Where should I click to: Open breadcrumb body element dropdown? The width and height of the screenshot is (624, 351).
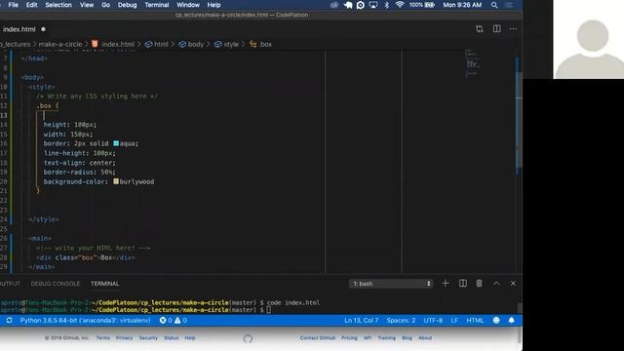[x=191, y=44]
